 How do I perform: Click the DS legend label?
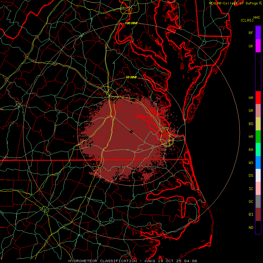click(251, 175)
